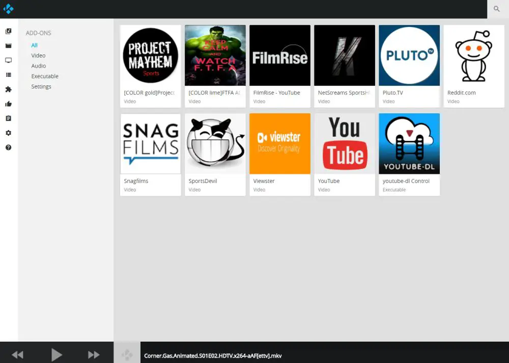
Task: Open the YOUTUBE-DL add-on thumbnail
Action: point(409,143)
